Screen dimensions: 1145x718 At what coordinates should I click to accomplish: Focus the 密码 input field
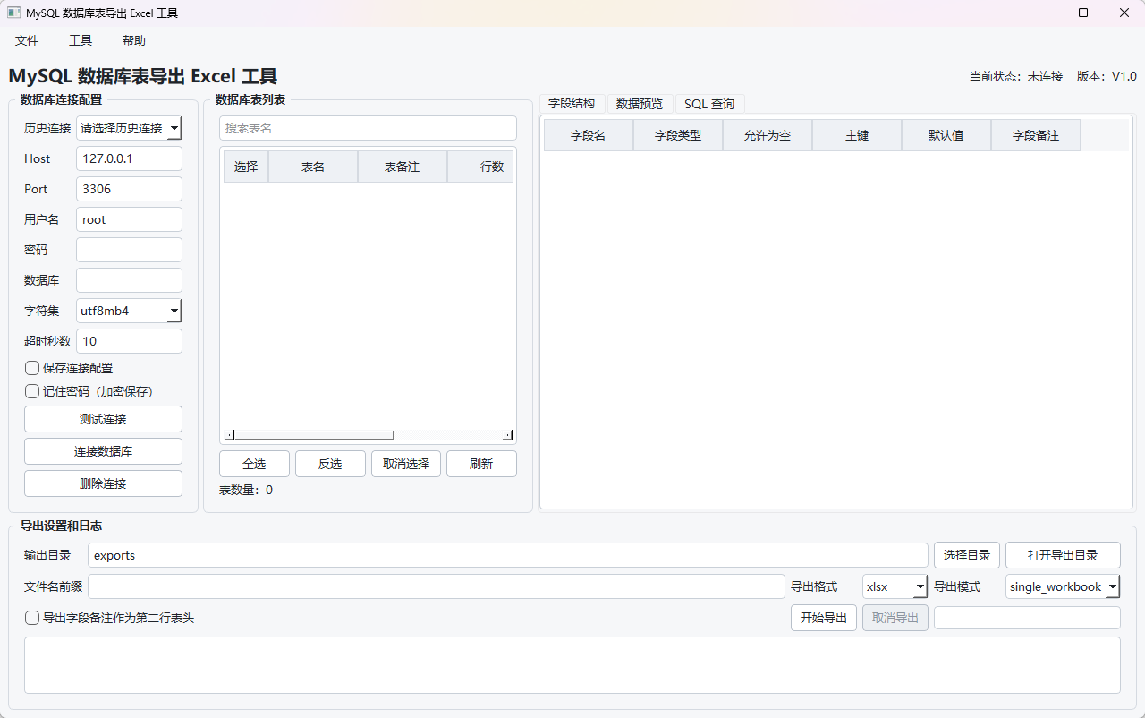pyautogui.click(x=129, y=250)
